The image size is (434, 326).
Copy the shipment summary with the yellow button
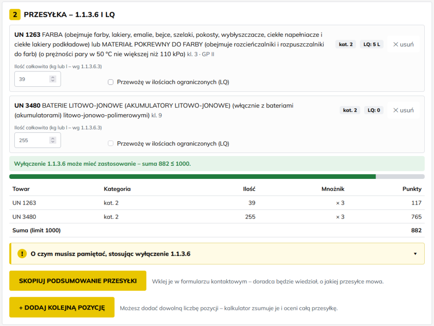78,281
